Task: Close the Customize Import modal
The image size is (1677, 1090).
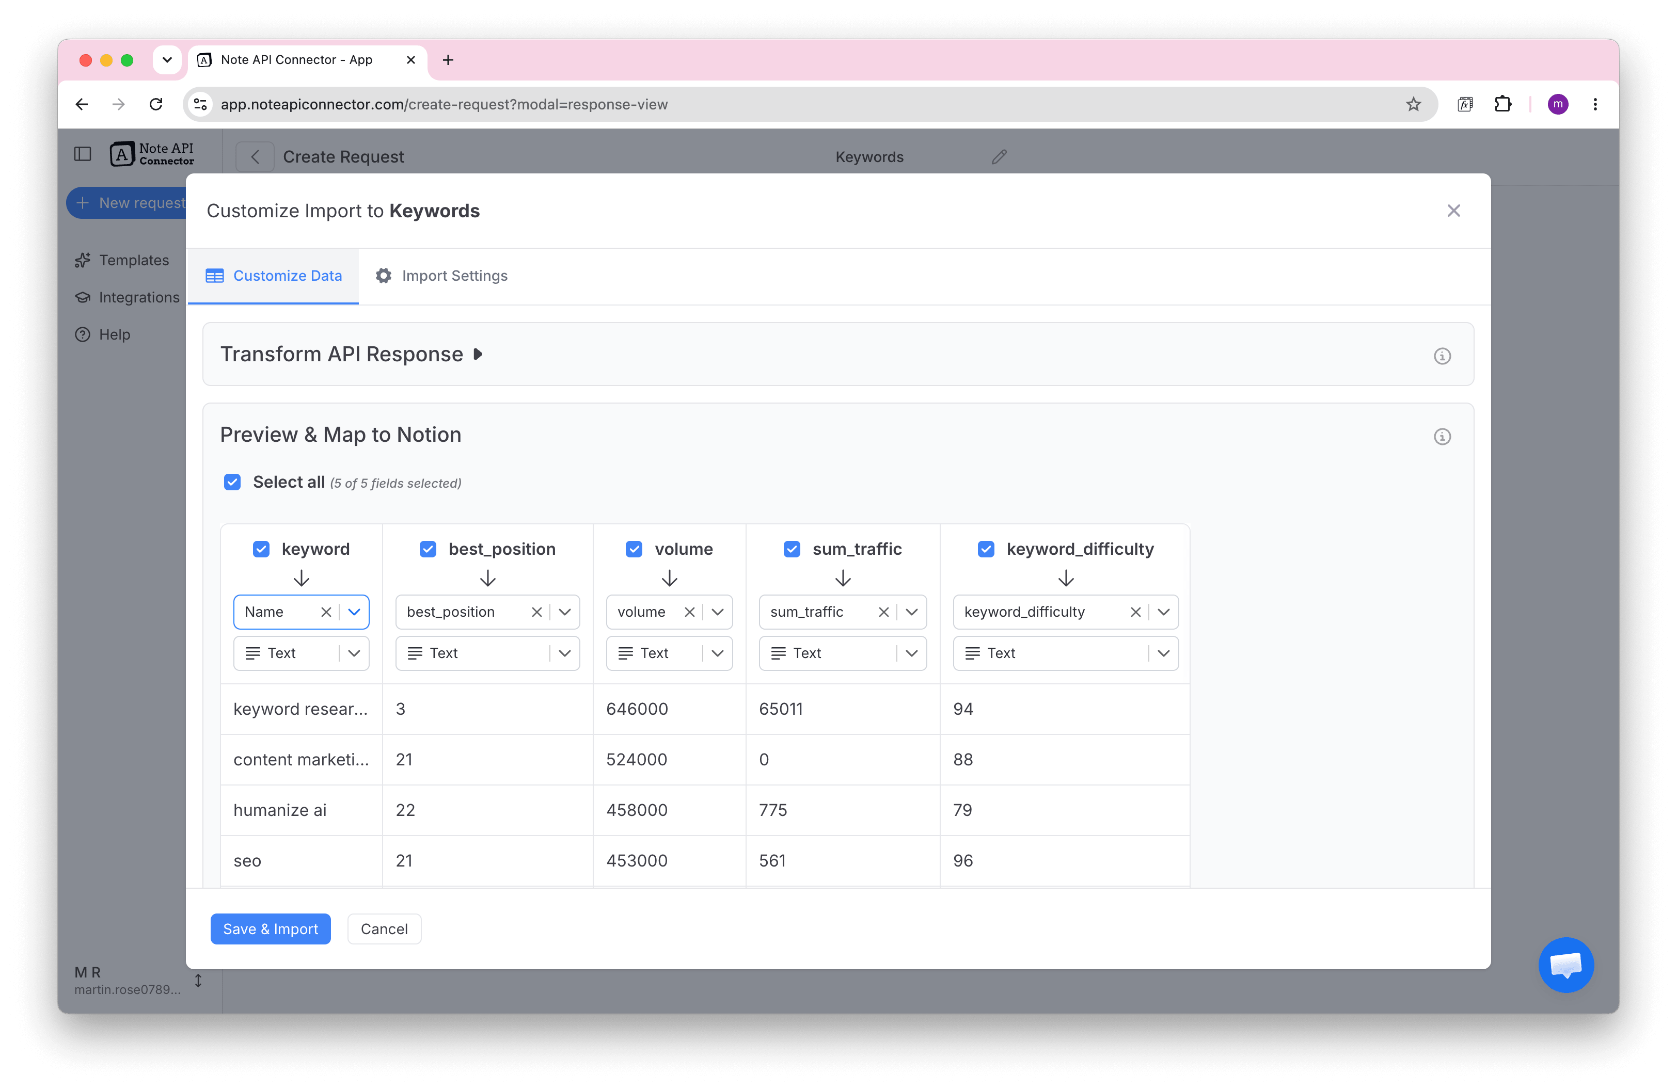Action: 1453,211
